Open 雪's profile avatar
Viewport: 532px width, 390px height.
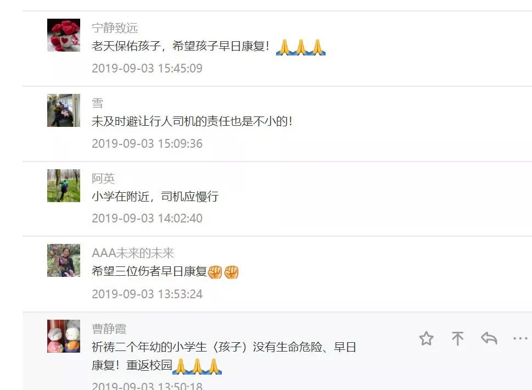pyautogui.click(x=64, y=110)
